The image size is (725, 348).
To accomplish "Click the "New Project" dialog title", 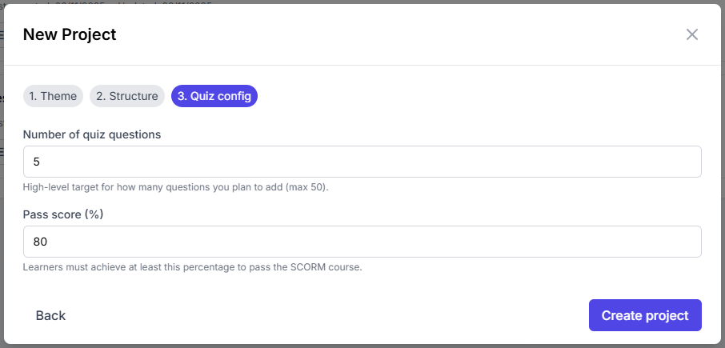I will click(x=70, y=34).
